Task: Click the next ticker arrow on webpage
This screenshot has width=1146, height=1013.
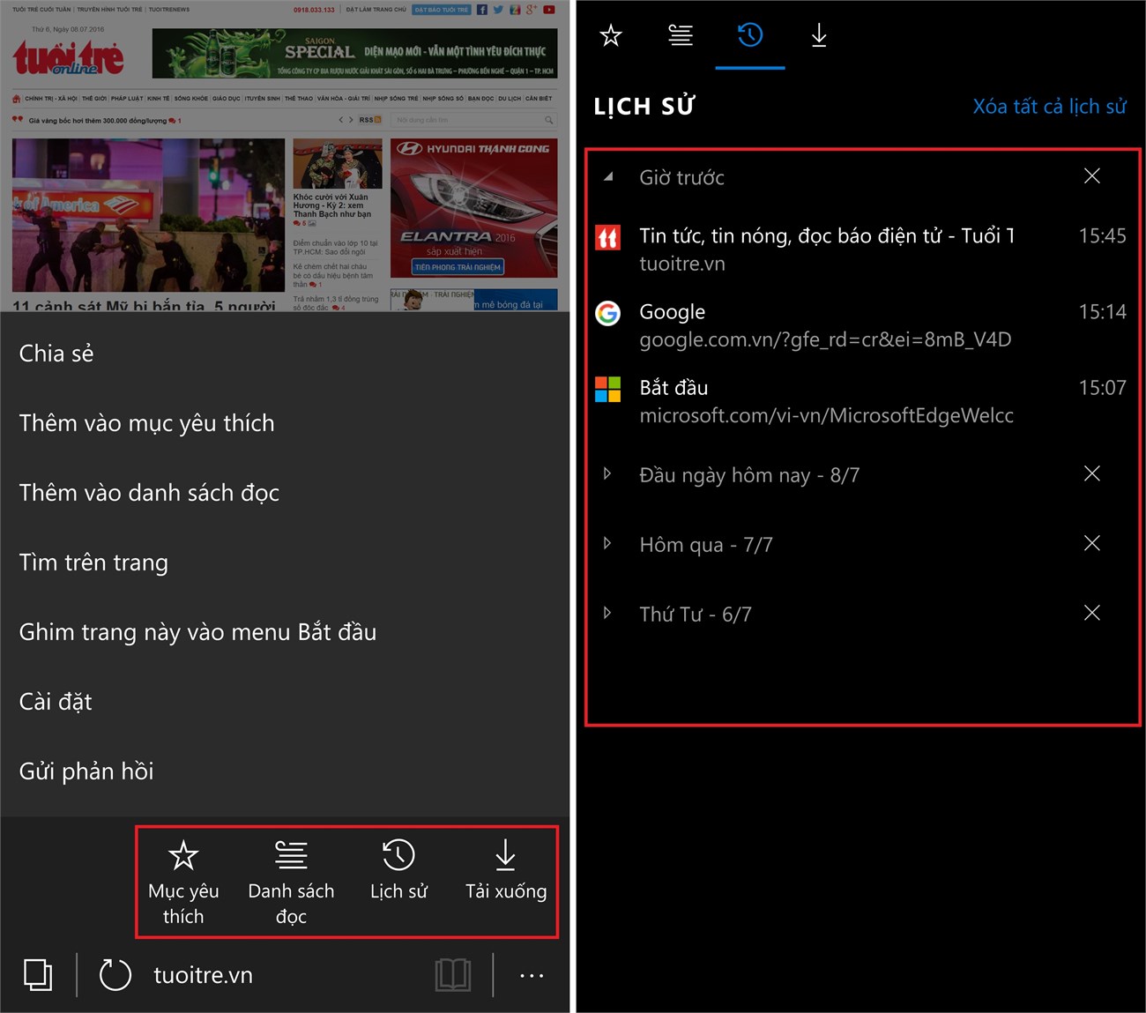Action: pyautogui.click(x=351, y=120)
